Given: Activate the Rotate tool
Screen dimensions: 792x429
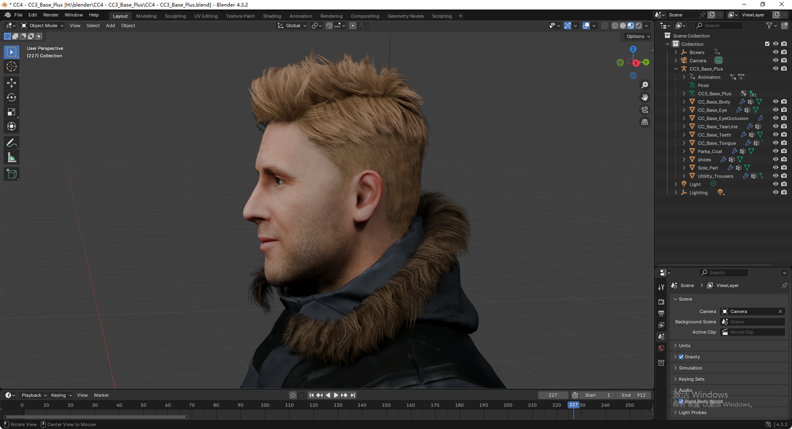Looking at the screenshot, I should coord(12,98).
